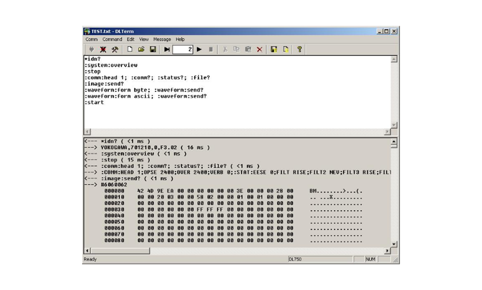Create a new file from toolbar
482x290 pixels.
[x=130, y=50]
